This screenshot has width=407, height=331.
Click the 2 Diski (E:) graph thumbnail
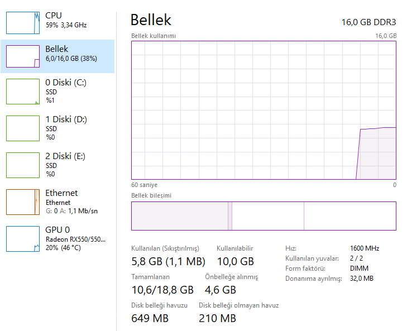click(23, 165)
